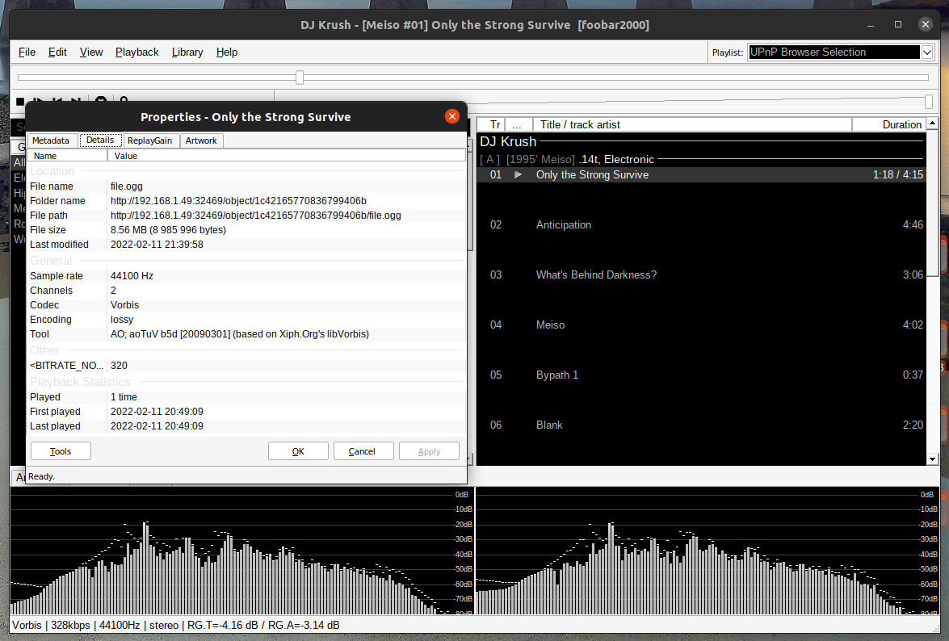Click the volume slider handle
This screenshot has width=949, height=641.
click(929, 101)
